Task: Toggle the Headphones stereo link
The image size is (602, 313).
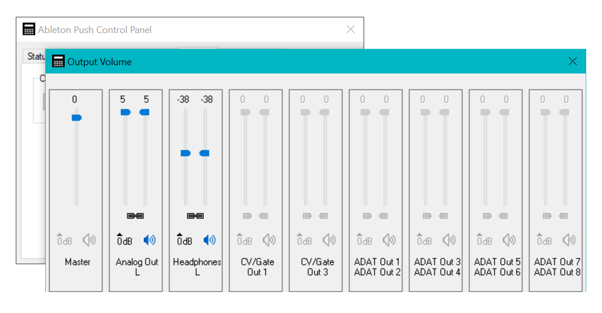Action: coord(195,215)
